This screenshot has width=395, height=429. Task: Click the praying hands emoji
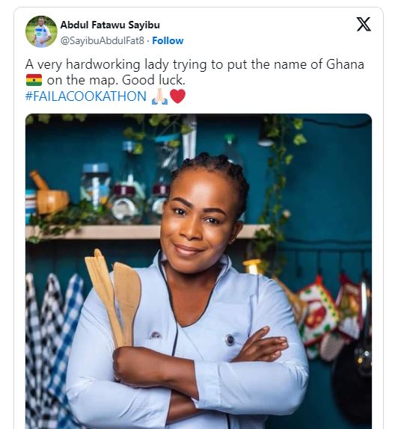coord(159,97)
